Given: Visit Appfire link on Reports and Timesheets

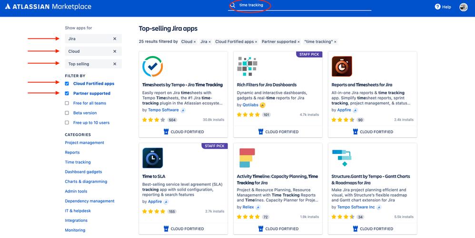Looking at the screenshot, I should tap(344, 110).
